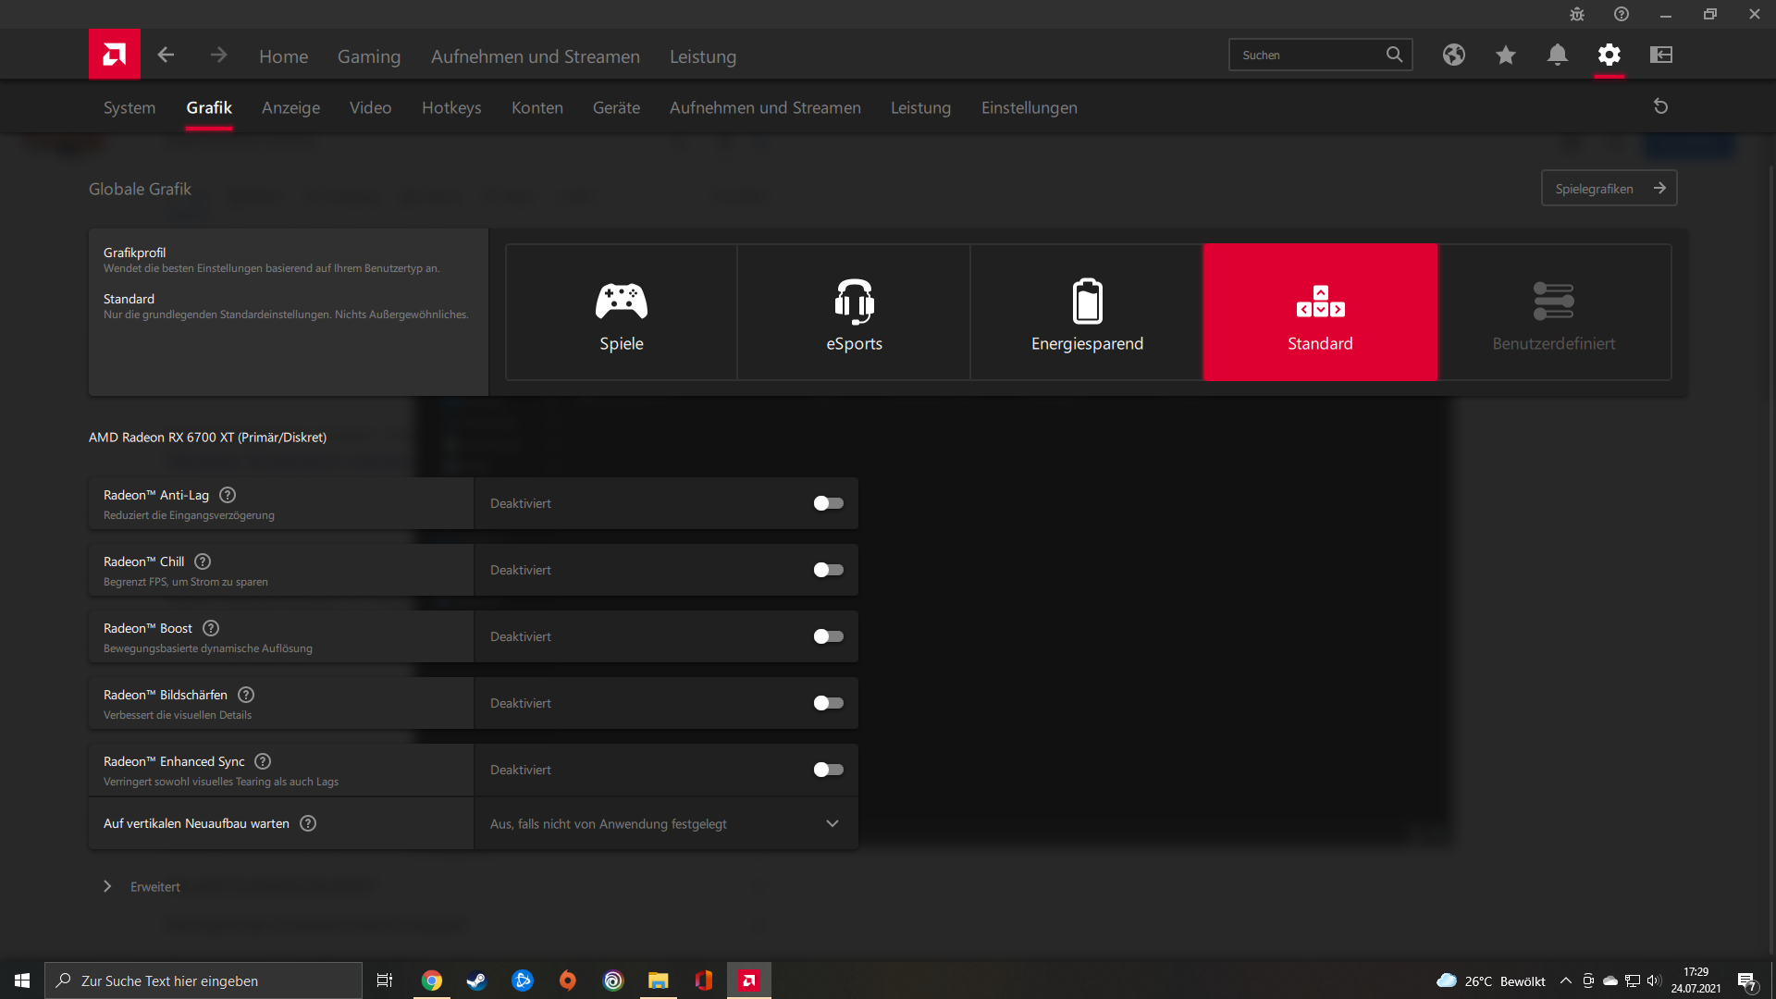
Task: Select the eSports graphics profile
Action: (853, 312)
